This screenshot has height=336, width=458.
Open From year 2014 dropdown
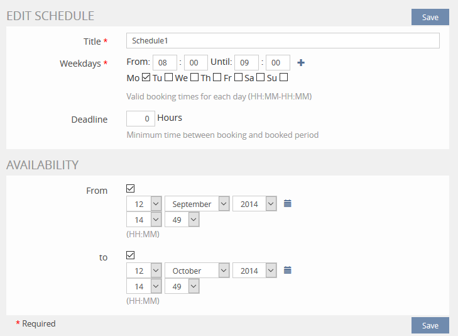[254, 204]
